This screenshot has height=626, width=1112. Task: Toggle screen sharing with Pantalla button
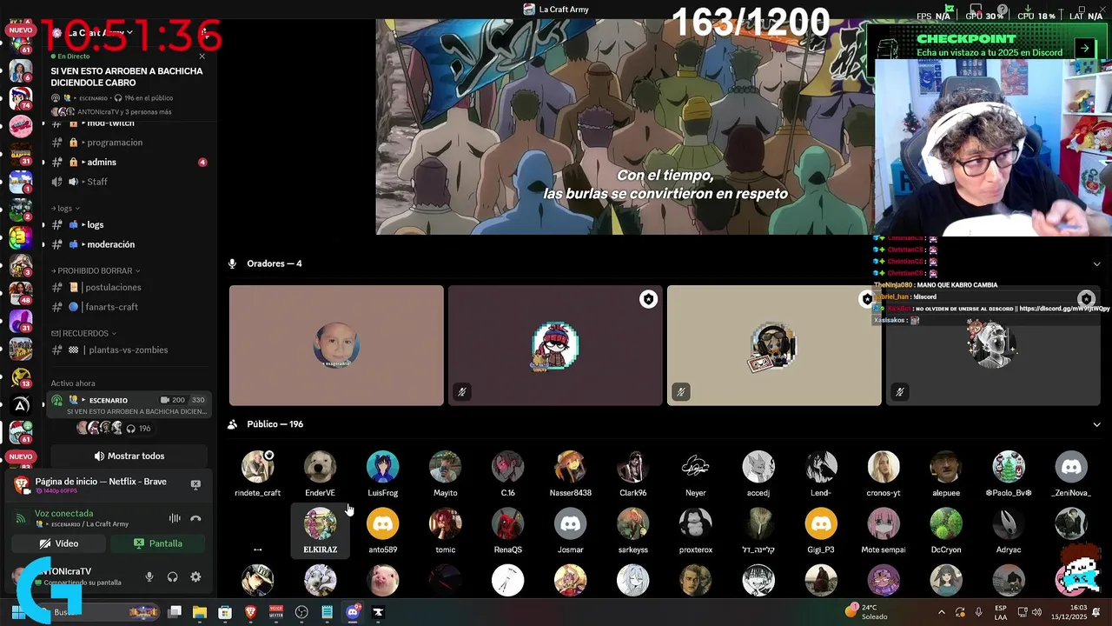(x=157, y=543)
